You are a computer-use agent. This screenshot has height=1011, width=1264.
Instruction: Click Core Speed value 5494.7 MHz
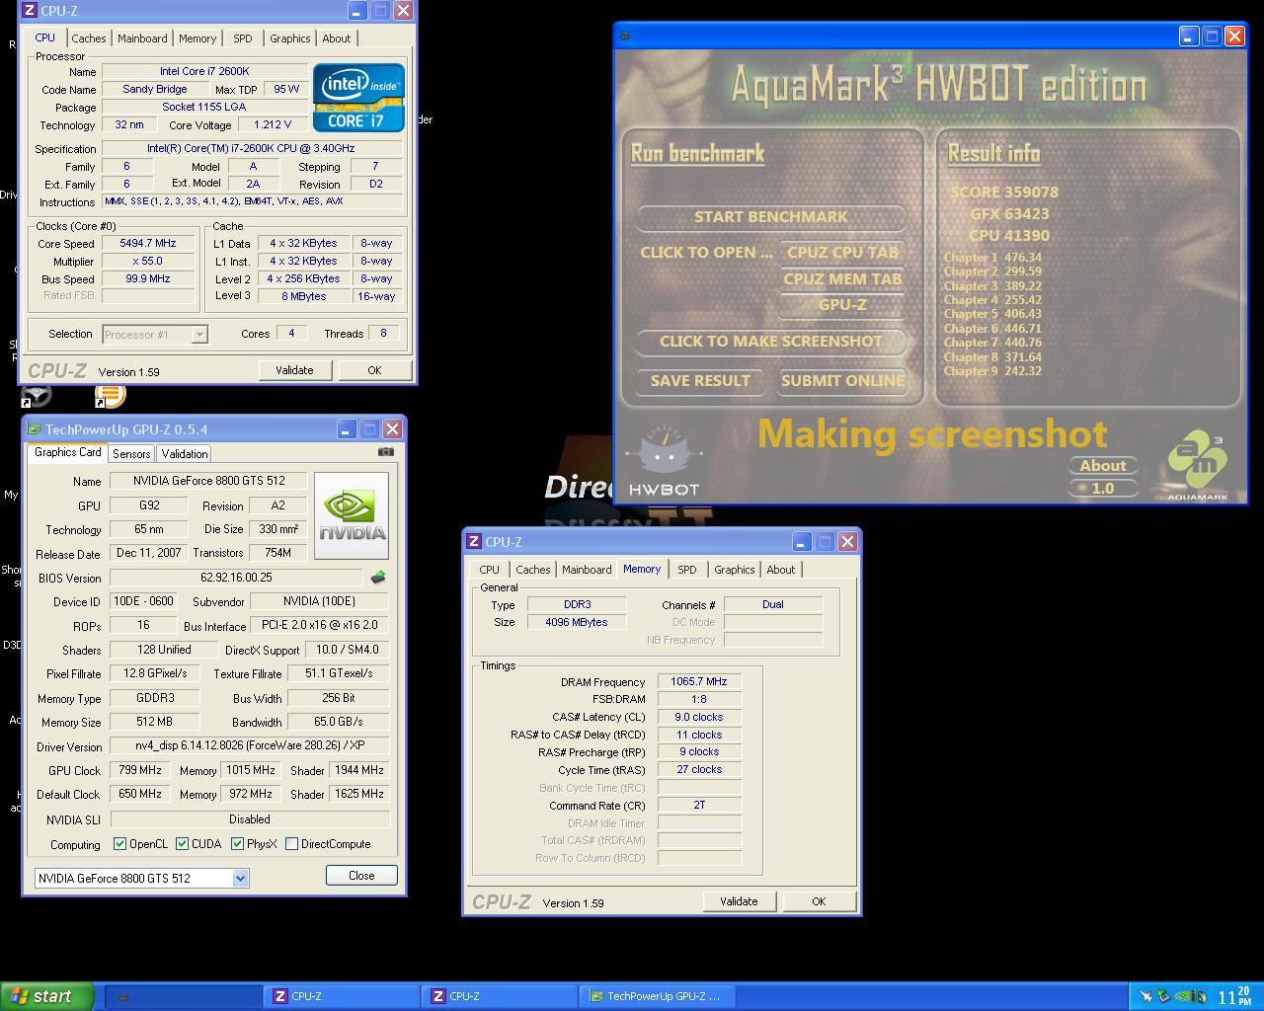coord(148,243)
